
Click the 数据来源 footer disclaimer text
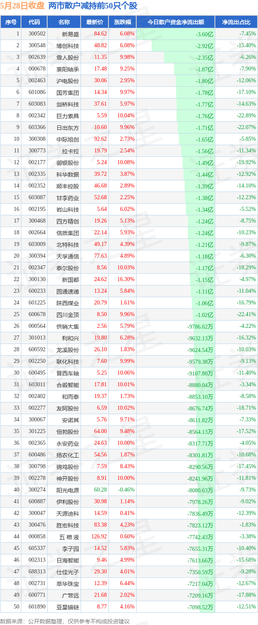pos(65,621)
